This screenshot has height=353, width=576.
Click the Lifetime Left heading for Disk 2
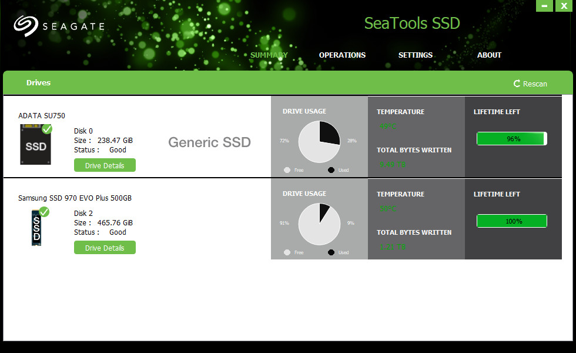[497, 194]
